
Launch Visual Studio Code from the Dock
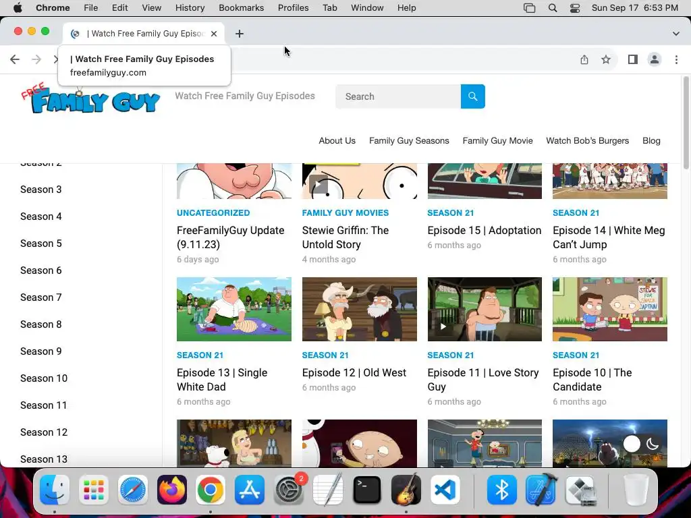(445, 490)
